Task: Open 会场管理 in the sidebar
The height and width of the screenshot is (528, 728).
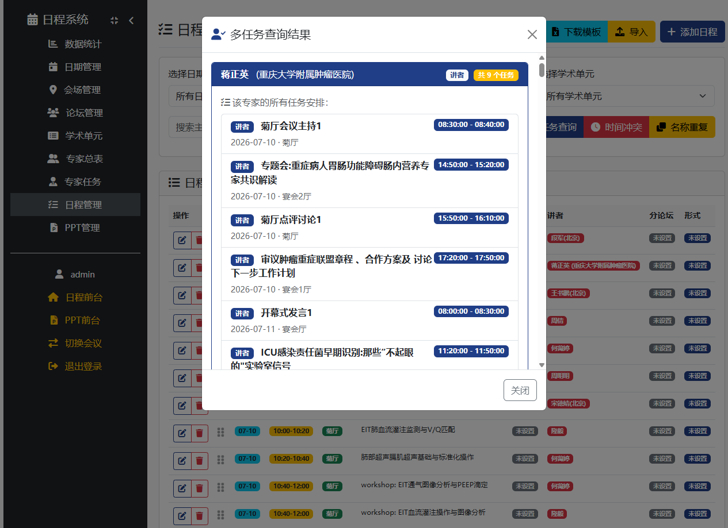Action: click(75, 90)
